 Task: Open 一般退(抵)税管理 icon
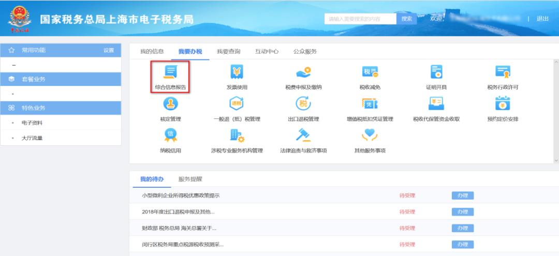point(237,103)
